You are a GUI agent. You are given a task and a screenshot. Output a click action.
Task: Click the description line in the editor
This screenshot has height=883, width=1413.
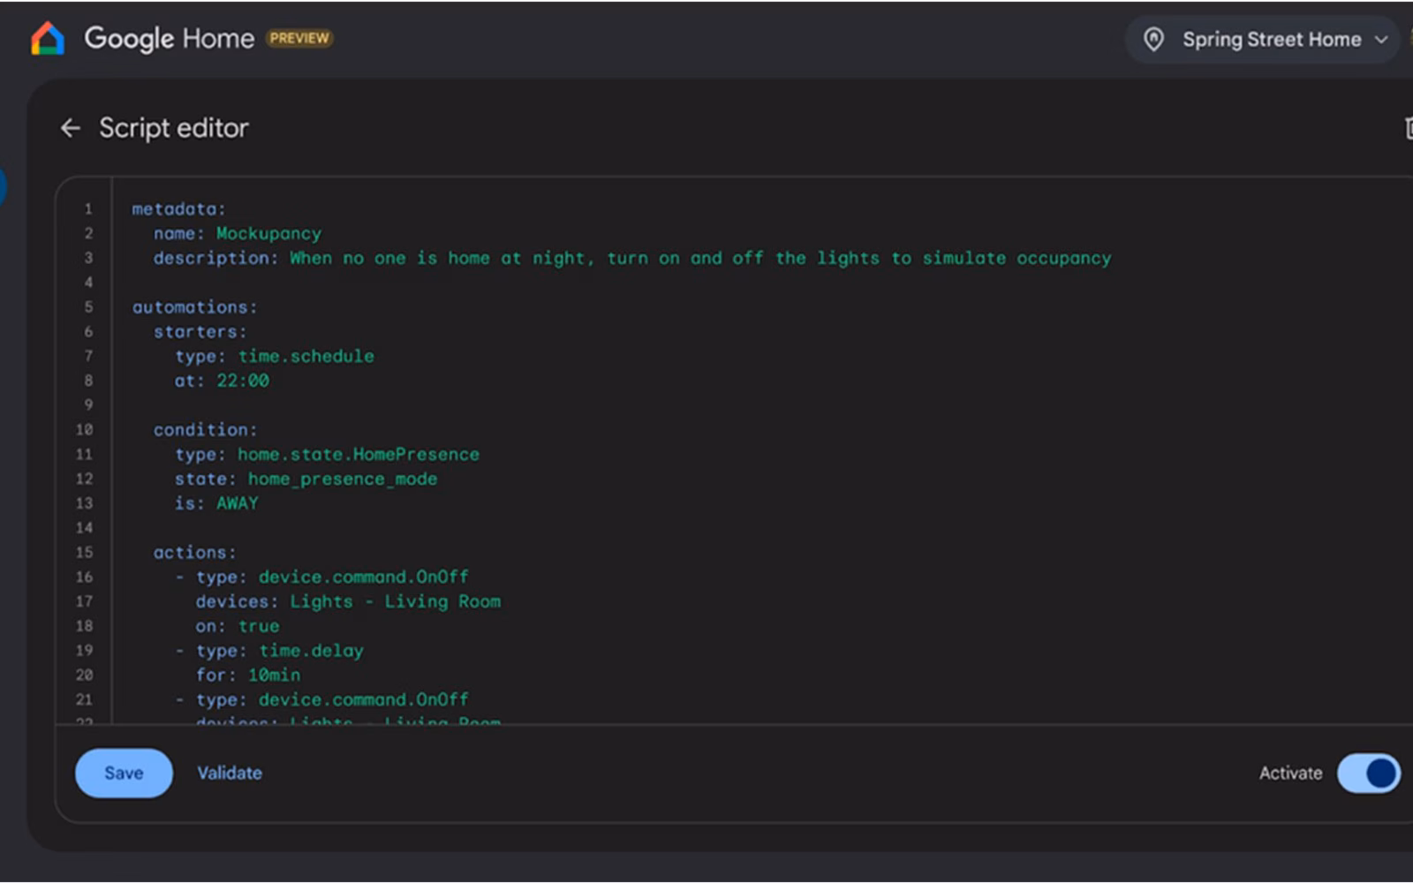631,259
